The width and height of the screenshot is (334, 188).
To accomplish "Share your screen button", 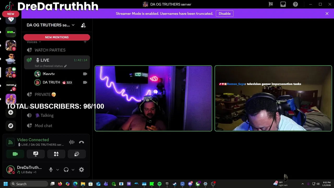I will point(36,154).
